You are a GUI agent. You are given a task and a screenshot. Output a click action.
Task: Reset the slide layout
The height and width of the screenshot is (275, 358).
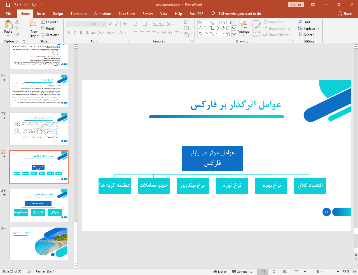coord(48,28)
